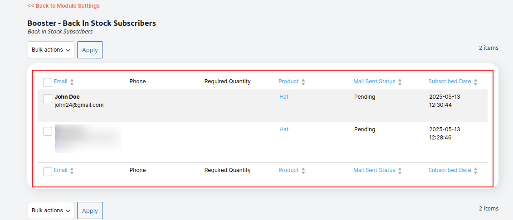Click the top Apply button

point(90,50)
